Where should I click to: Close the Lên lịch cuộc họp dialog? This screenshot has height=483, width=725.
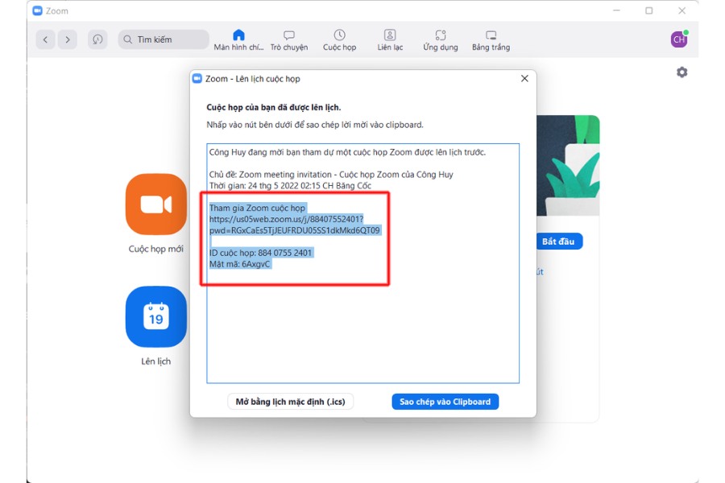(x=524, y=79)
